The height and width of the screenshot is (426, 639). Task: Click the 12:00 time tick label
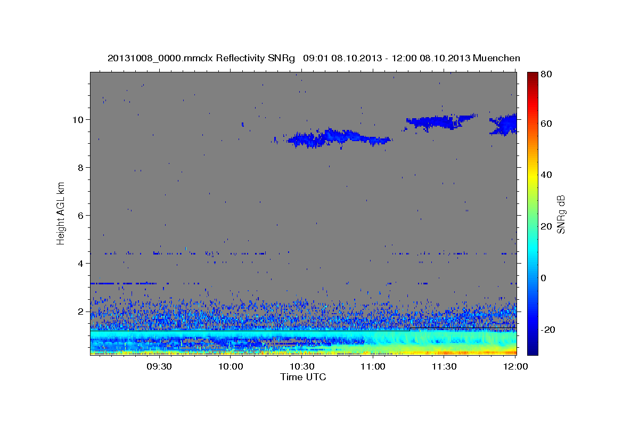pos(515,366)
